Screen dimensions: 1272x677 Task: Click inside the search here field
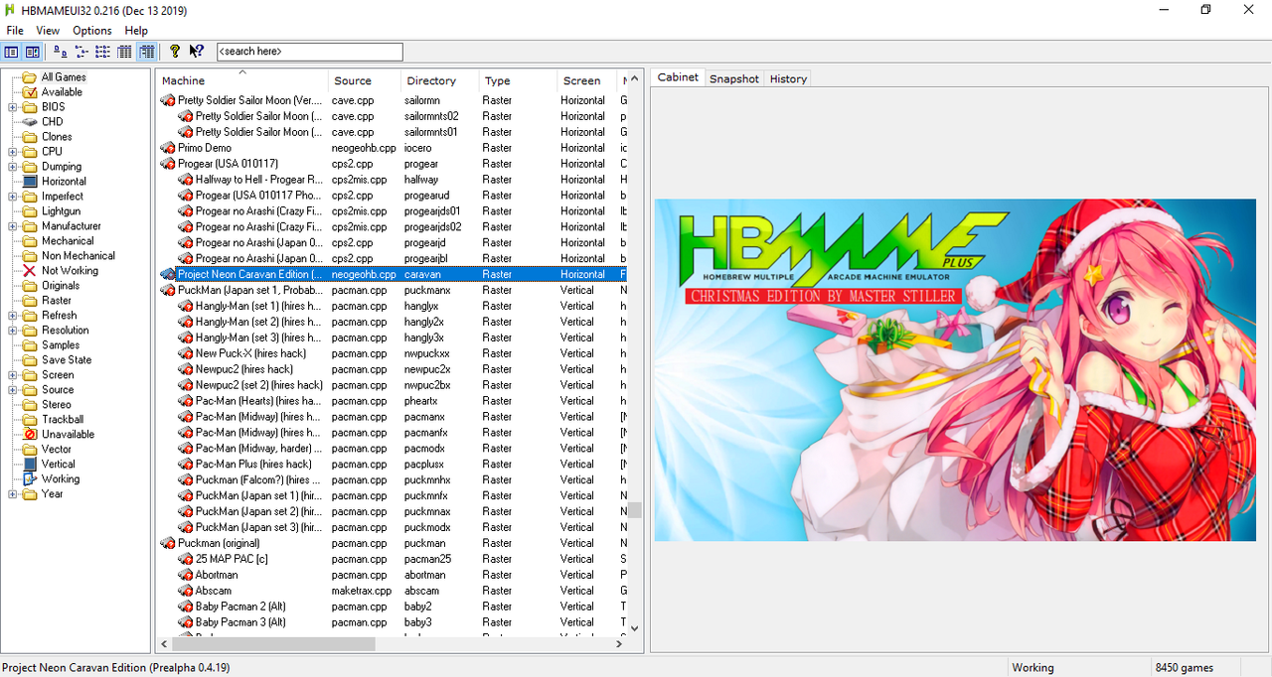pyautogui.click(x=309, y=52)
